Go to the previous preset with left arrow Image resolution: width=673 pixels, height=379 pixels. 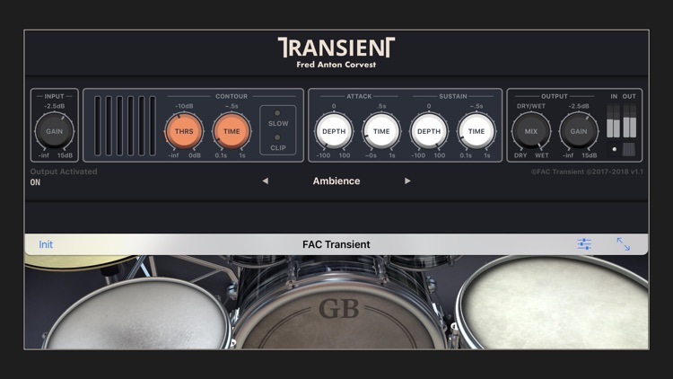tap(266, 181)
